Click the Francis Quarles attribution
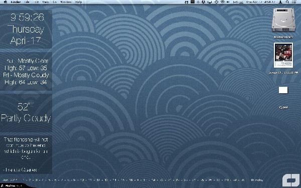This screenshot has width=301, height=188. point(20,170)
